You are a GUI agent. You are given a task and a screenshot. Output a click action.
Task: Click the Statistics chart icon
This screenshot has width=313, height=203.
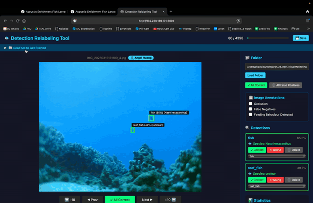250,200
